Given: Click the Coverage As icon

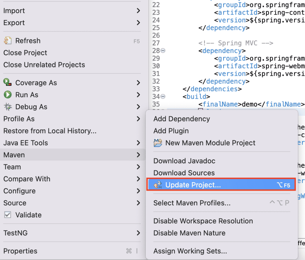Looking at the screenshot, I should coord(7,82).
